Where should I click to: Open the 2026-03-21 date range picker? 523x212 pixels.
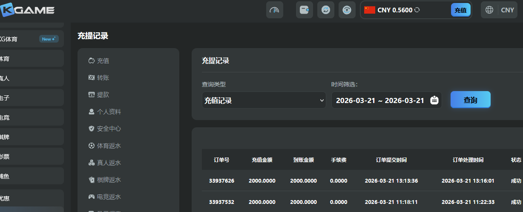[x=380, y=100]
